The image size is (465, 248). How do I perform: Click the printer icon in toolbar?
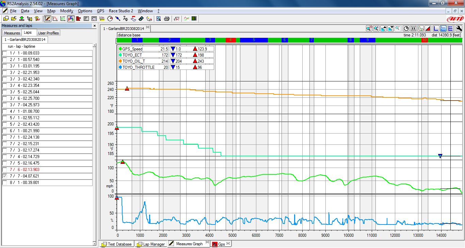point(167,19)
